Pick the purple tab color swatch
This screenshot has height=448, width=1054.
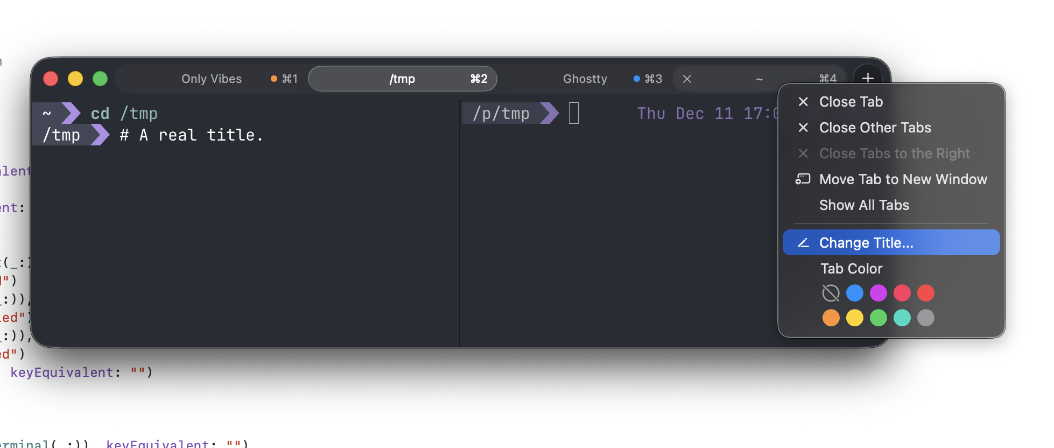click(878, 293)
